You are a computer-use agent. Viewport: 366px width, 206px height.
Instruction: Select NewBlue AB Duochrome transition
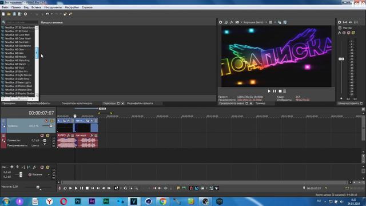coord(18,46)
